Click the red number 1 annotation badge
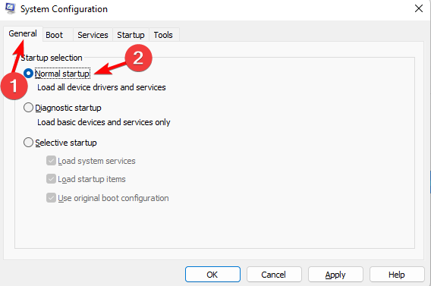 click(14, 86)
